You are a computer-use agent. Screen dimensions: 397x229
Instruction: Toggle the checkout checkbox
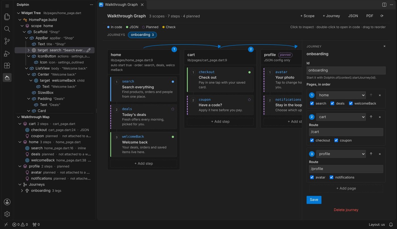[312, 140]
